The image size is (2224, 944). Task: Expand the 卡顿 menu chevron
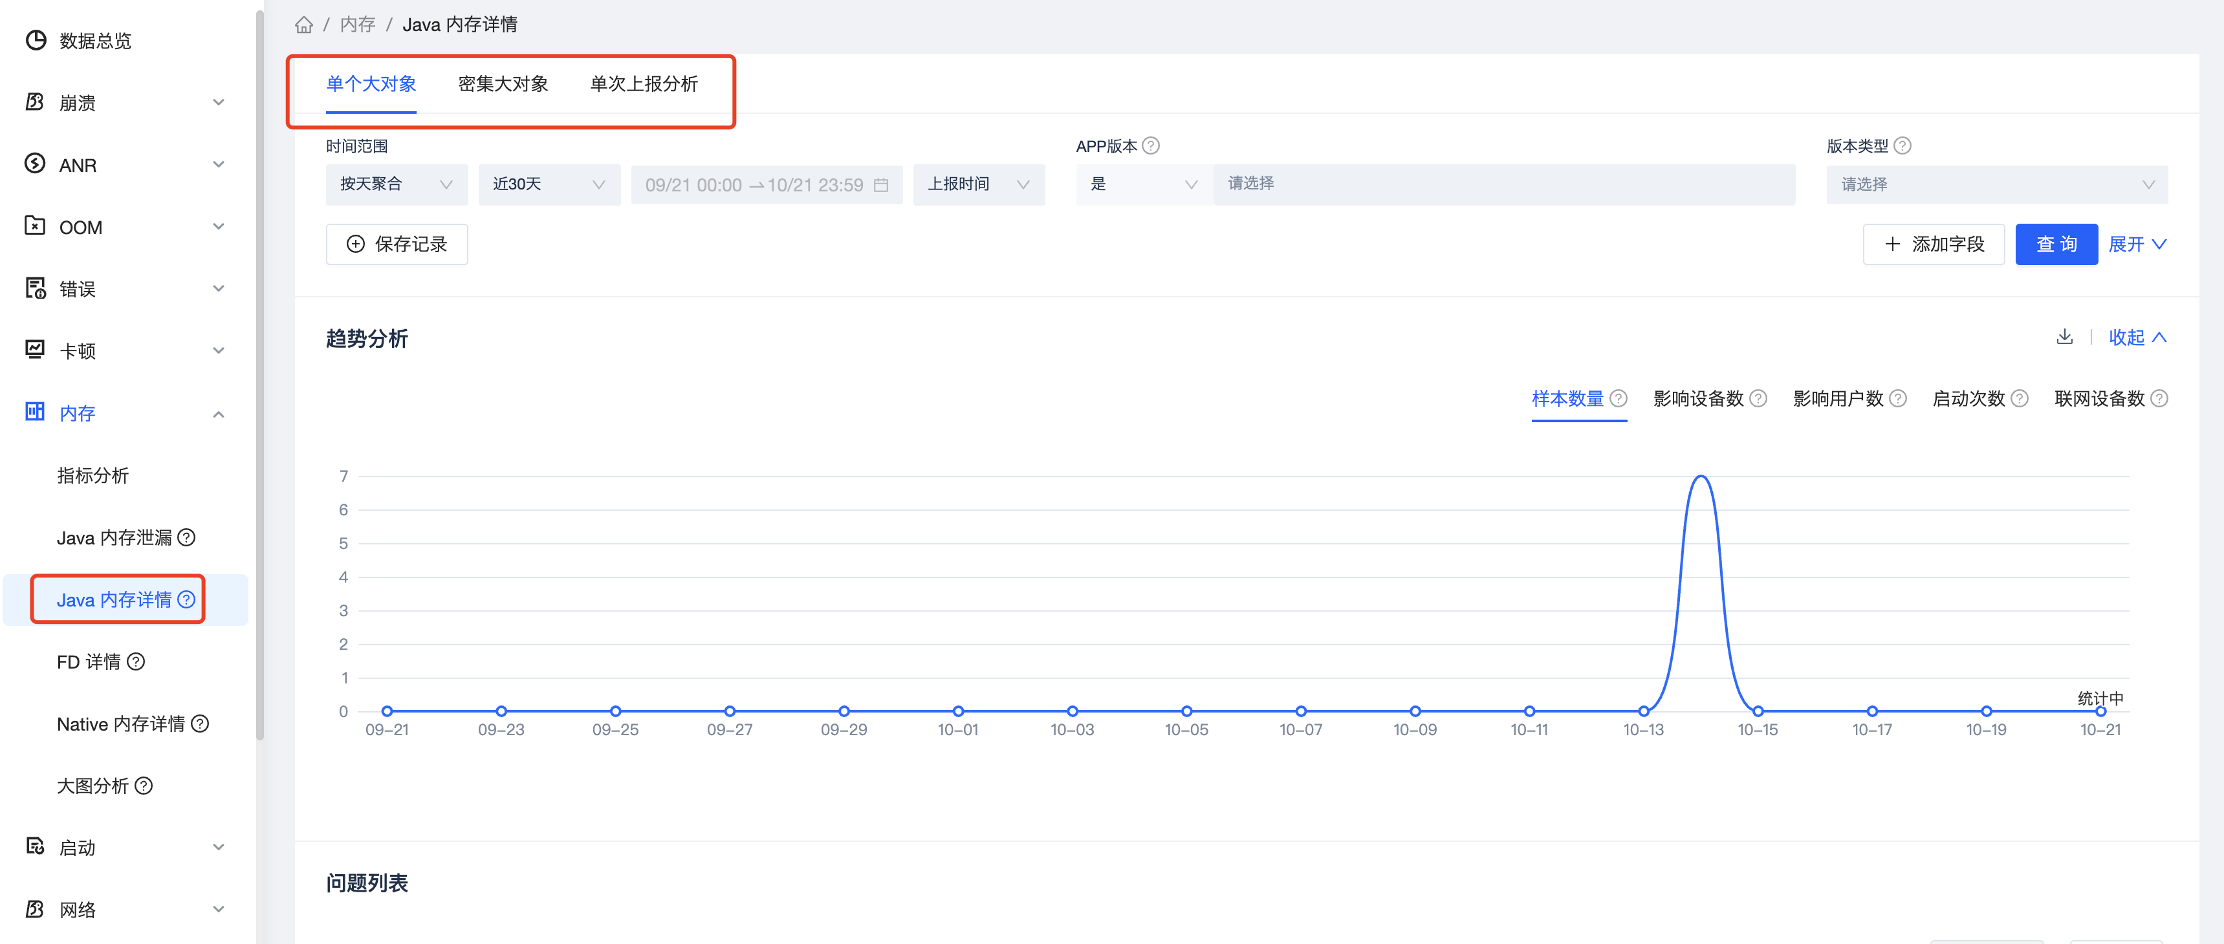[219, 350]
